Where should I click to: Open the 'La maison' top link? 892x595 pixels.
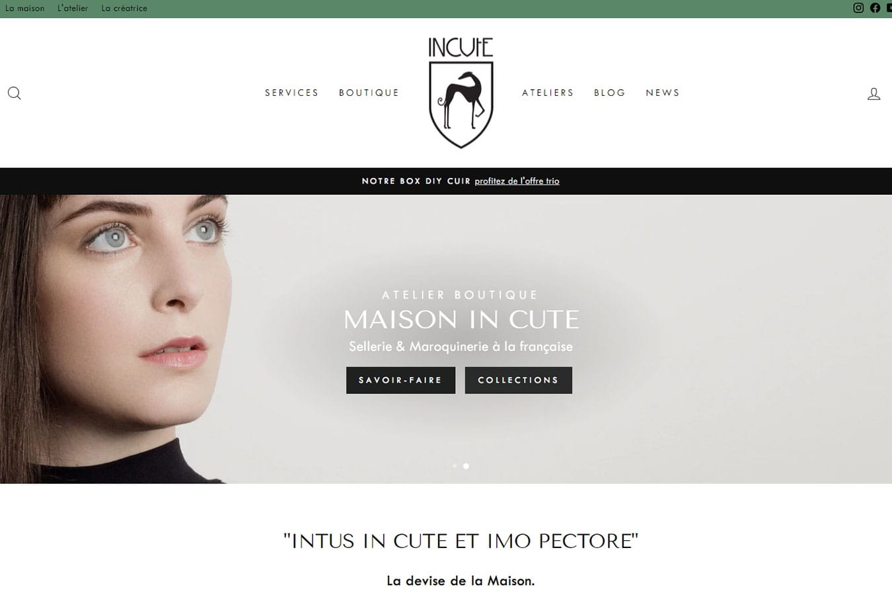click(25, 9)
